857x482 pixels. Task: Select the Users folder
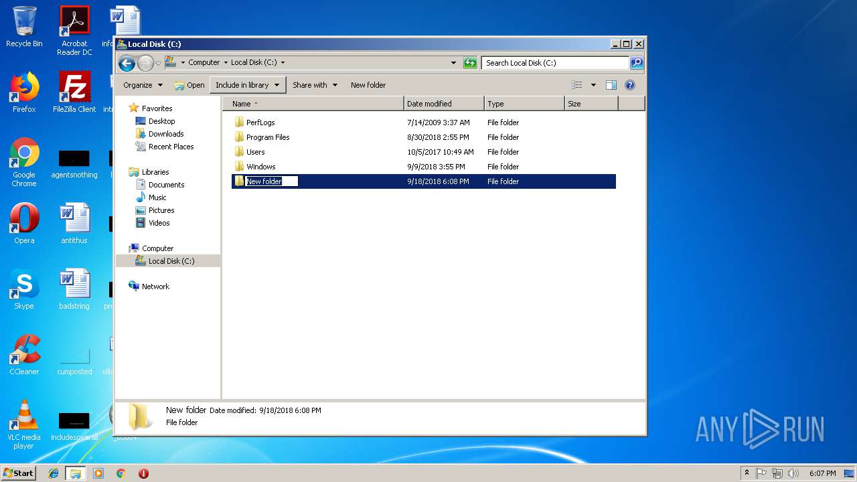(255, 152)
